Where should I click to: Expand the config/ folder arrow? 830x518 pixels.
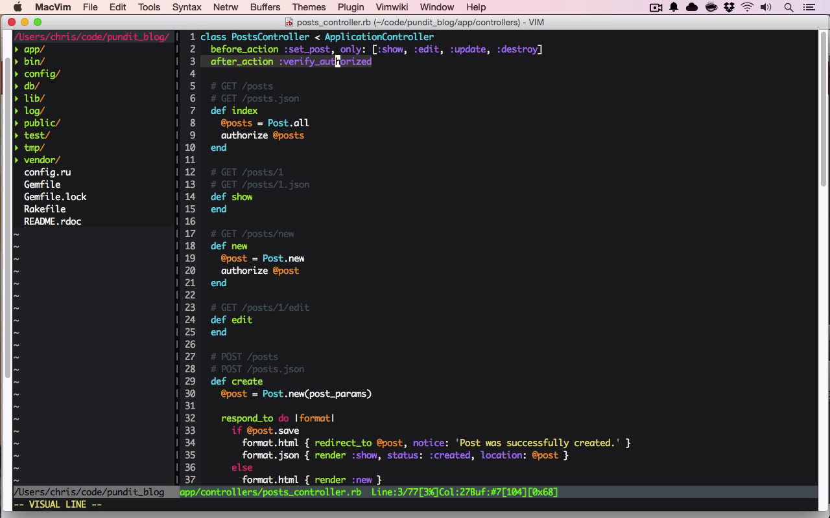point(17,74)
